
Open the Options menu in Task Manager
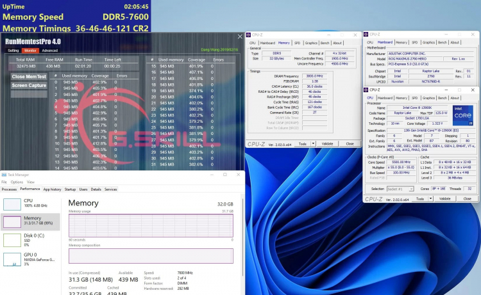click(17, 182)
